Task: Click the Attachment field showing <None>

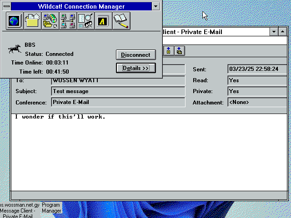Action: coord(257,102)
